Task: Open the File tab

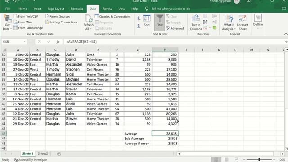Action: tap(8, 9)
